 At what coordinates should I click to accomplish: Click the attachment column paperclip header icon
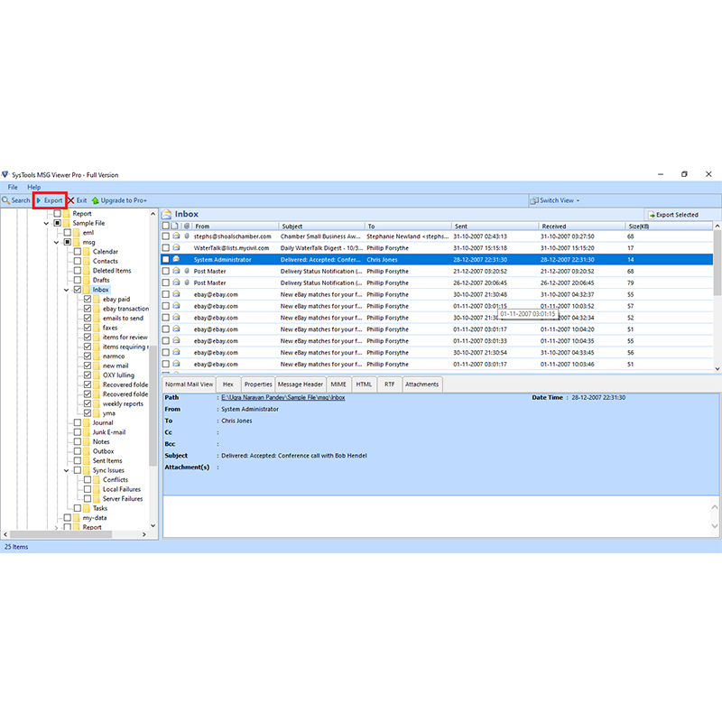(x=187, y=227)
